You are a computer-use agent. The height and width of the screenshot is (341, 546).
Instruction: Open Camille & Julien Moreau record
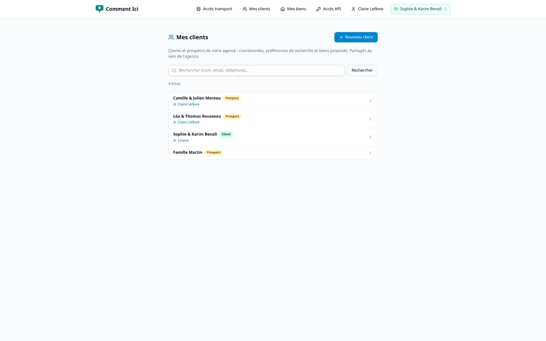tap(273, 101)
